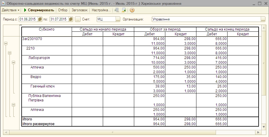The height and width of the screenshot is (137, 269).
Task: Click the Организация field with Управління
Action: click(x=206, y=19)
